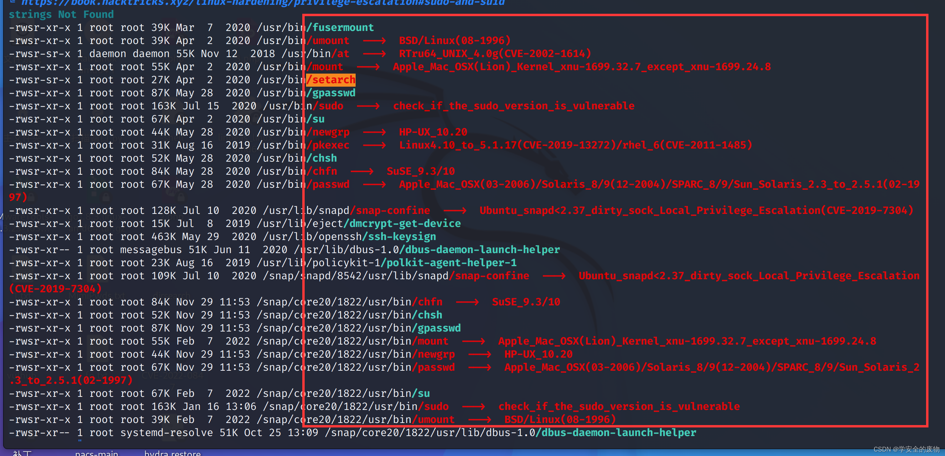This screenshot has height=456, width=945.
Task: Click the /at binary name
Action: coord(340,54)
